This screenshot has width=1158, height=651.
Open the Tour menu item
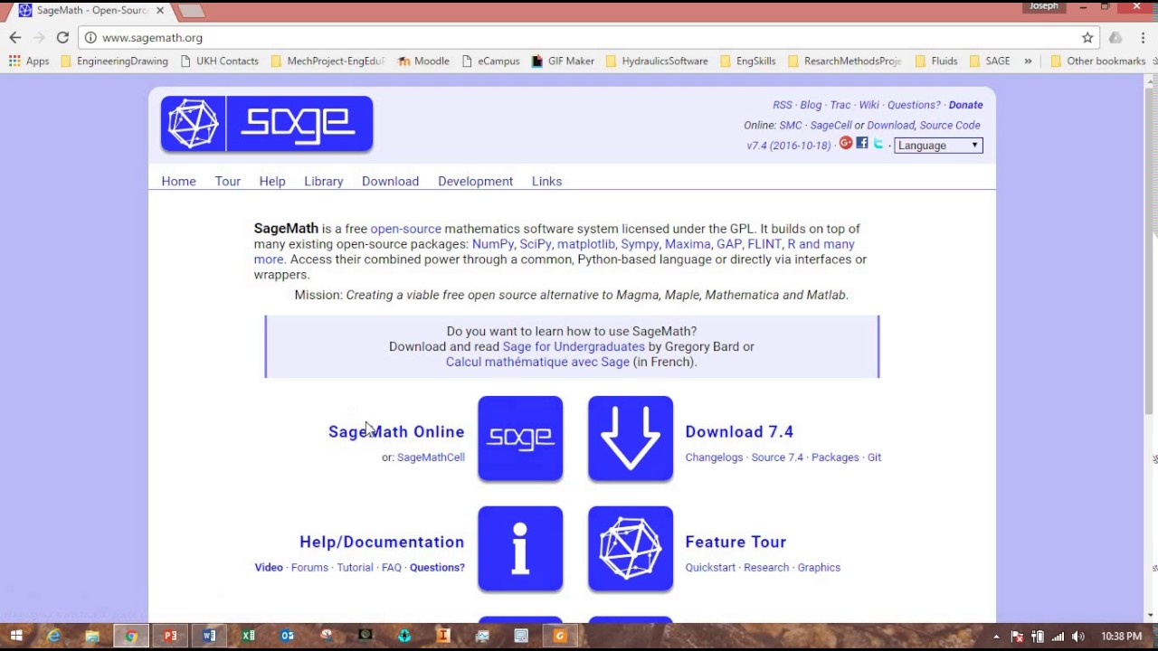pos(228,181)
